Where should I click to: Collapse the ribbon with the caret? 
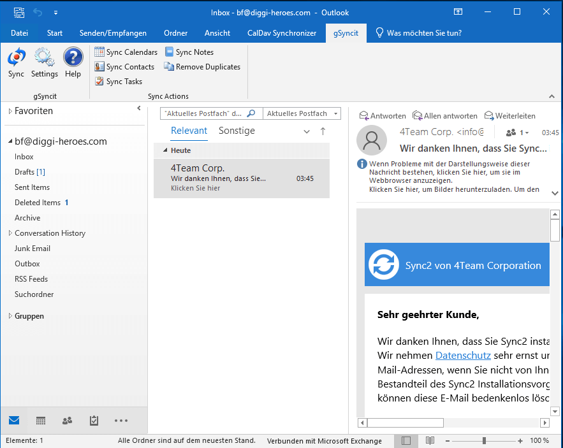[x=552, y=96]
